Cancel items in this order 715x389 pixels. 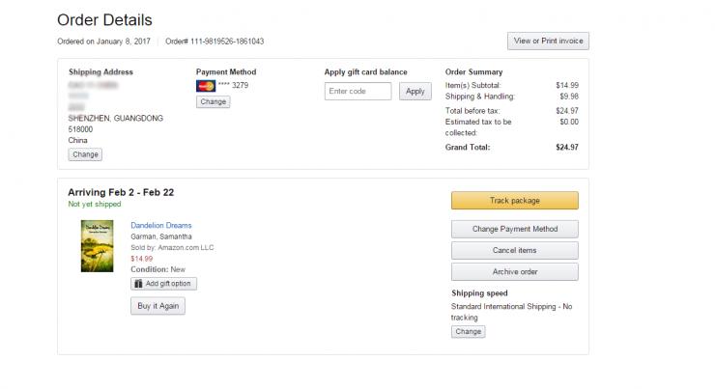(514, 250)
